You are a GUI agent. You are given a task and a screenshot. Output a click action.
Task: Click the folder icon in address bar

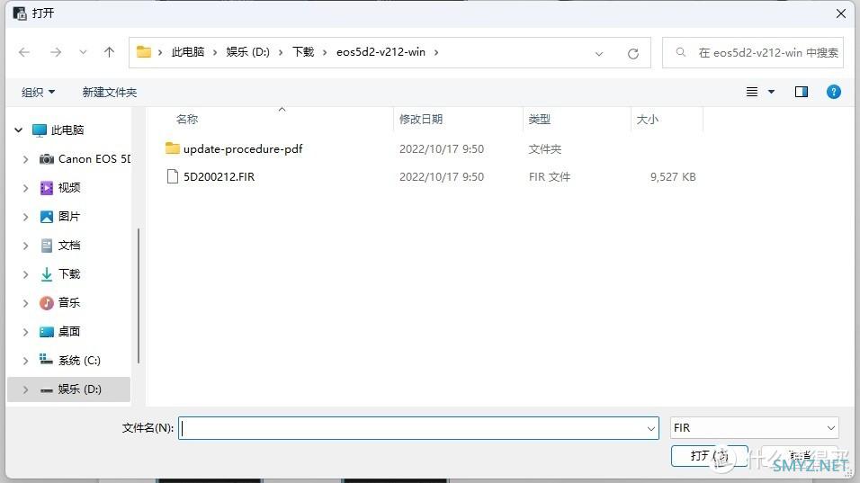144,52
